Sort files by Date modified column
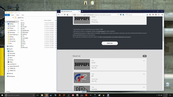This screenshot has width=173, height=97. pos(48,20)
